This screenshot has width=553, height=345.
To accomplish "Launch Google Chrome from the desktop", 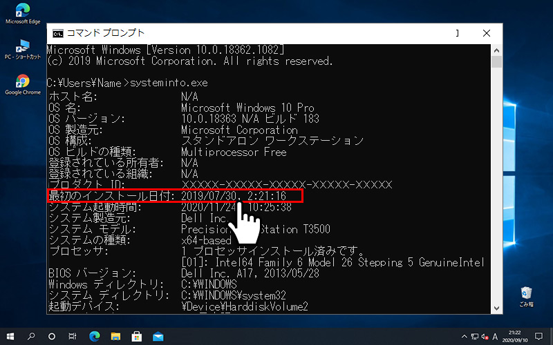I will point(23,85).
